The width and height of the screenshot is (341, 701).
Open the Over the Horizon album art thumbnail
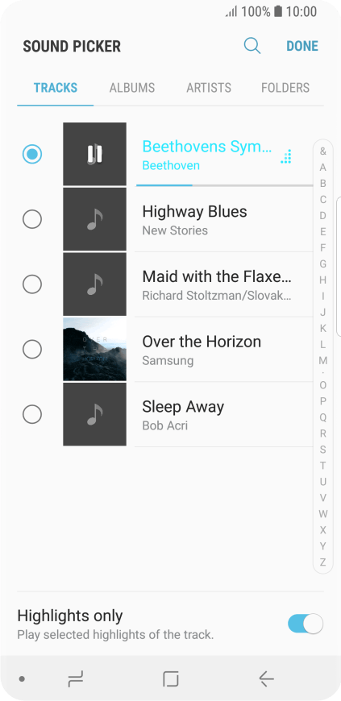pyautogui.click(x=94, y=349)
